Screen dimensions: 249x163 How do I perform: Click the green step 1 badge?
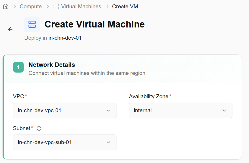click(x=18, y=67)
